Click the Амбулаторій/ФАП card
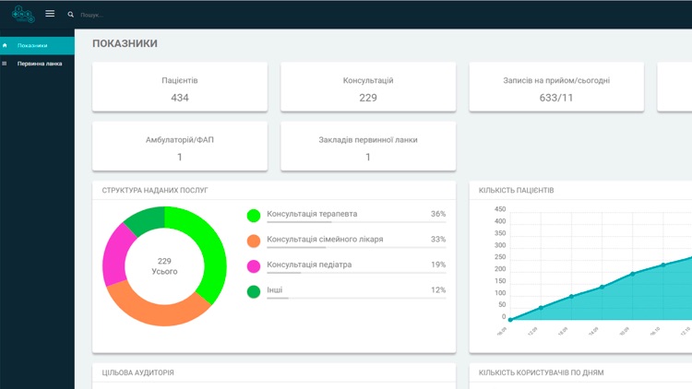Image resolution: width=692 pixels, height=389 pixels. point(180,147)
